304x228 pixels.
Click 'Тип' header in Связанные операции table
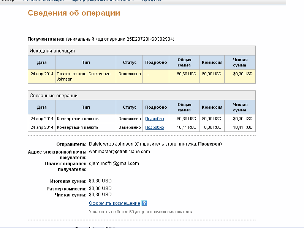86,107
